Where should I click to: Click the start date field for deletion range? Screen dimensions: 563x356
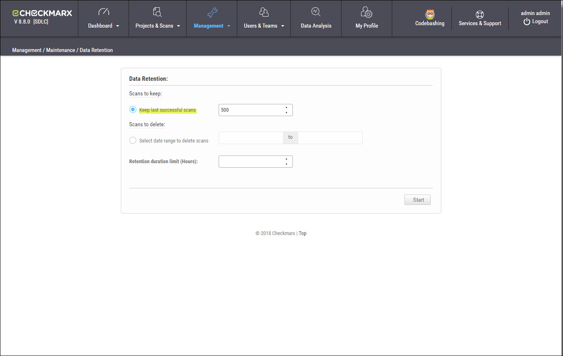coord(250,138)
